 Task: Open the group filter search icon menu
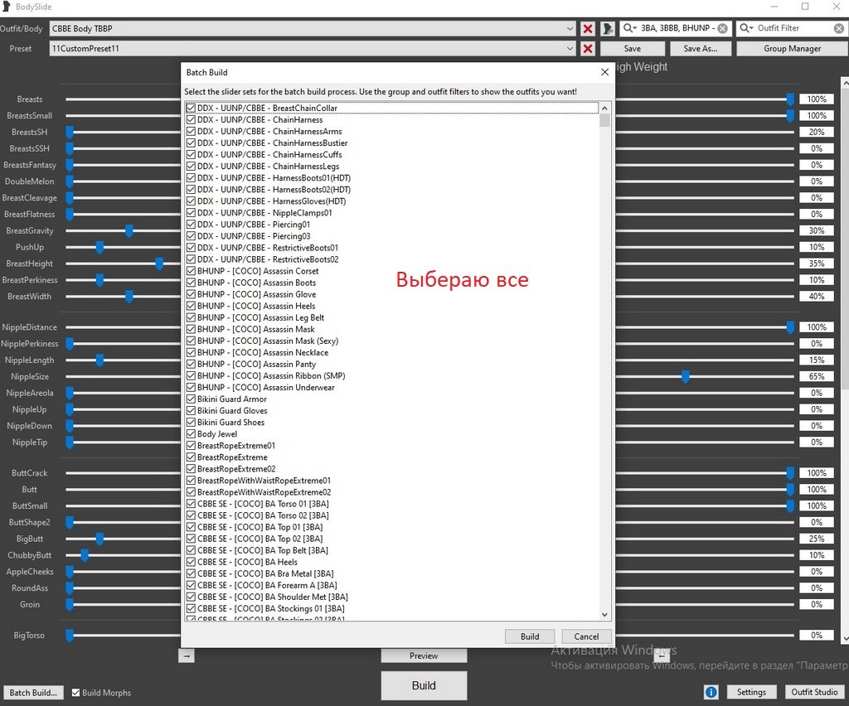pos(631,28)
